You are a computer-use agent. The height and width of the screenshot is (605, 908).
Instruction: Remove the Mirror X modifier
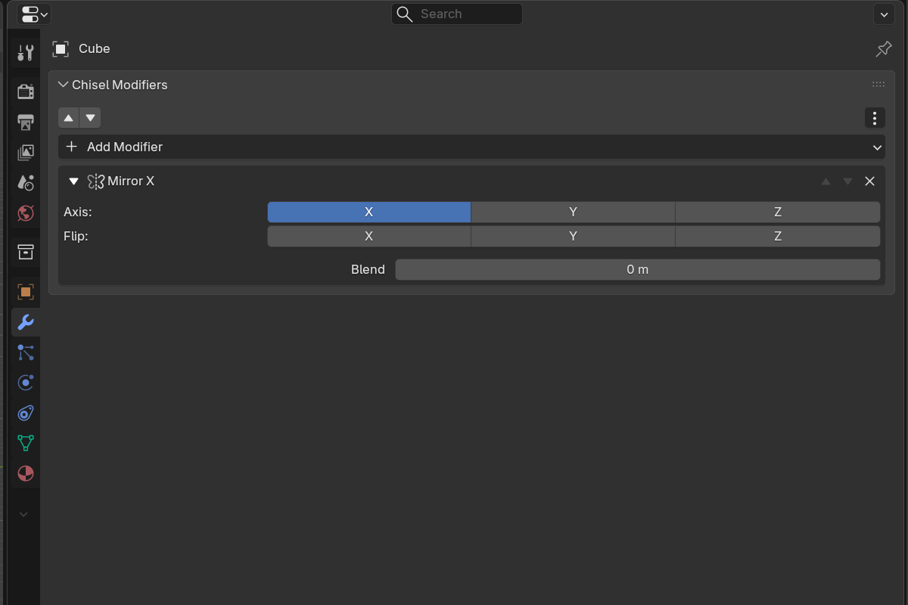click(870, 181)
